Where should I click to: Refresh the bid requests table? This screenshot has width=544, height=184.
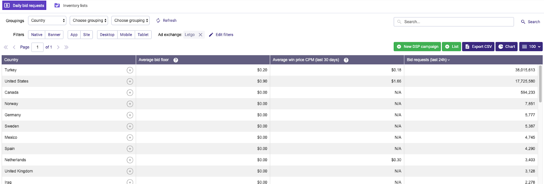click(166, 20)
